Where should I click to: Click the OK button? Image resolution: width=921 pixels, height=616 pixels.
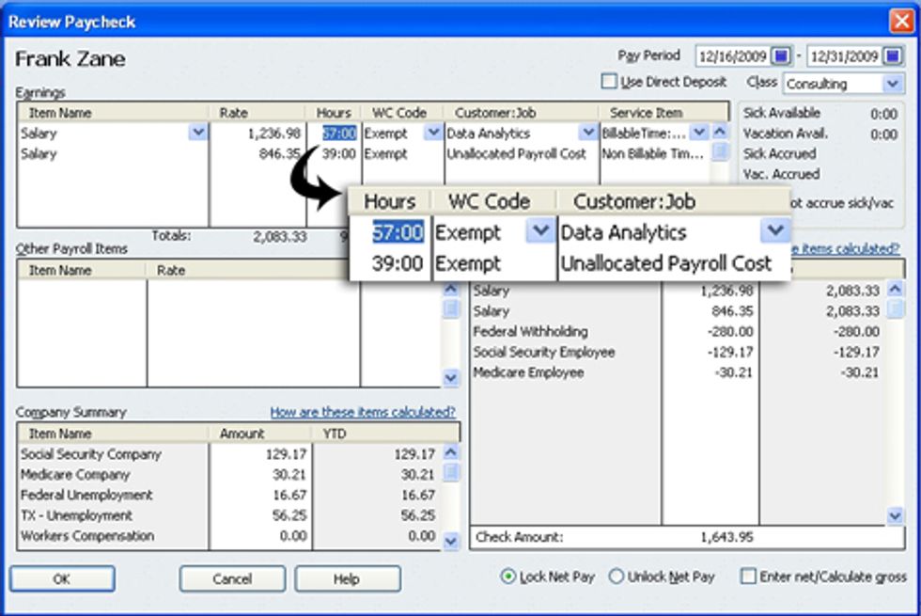(x=61, y=579)
